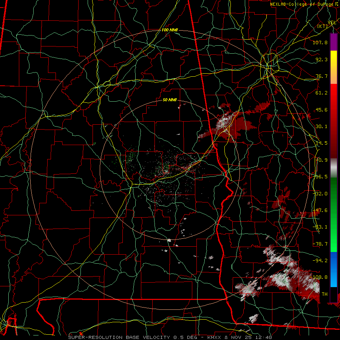This screenshot has width=340, height=340.
Task: Click the -94.2 velocity scale value
Action: (x=320, y=261)
